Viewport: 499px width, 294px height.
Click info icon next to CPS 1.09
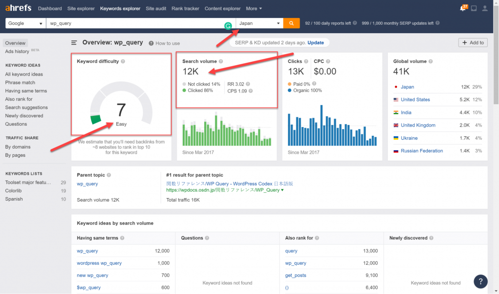click(251, 91)
